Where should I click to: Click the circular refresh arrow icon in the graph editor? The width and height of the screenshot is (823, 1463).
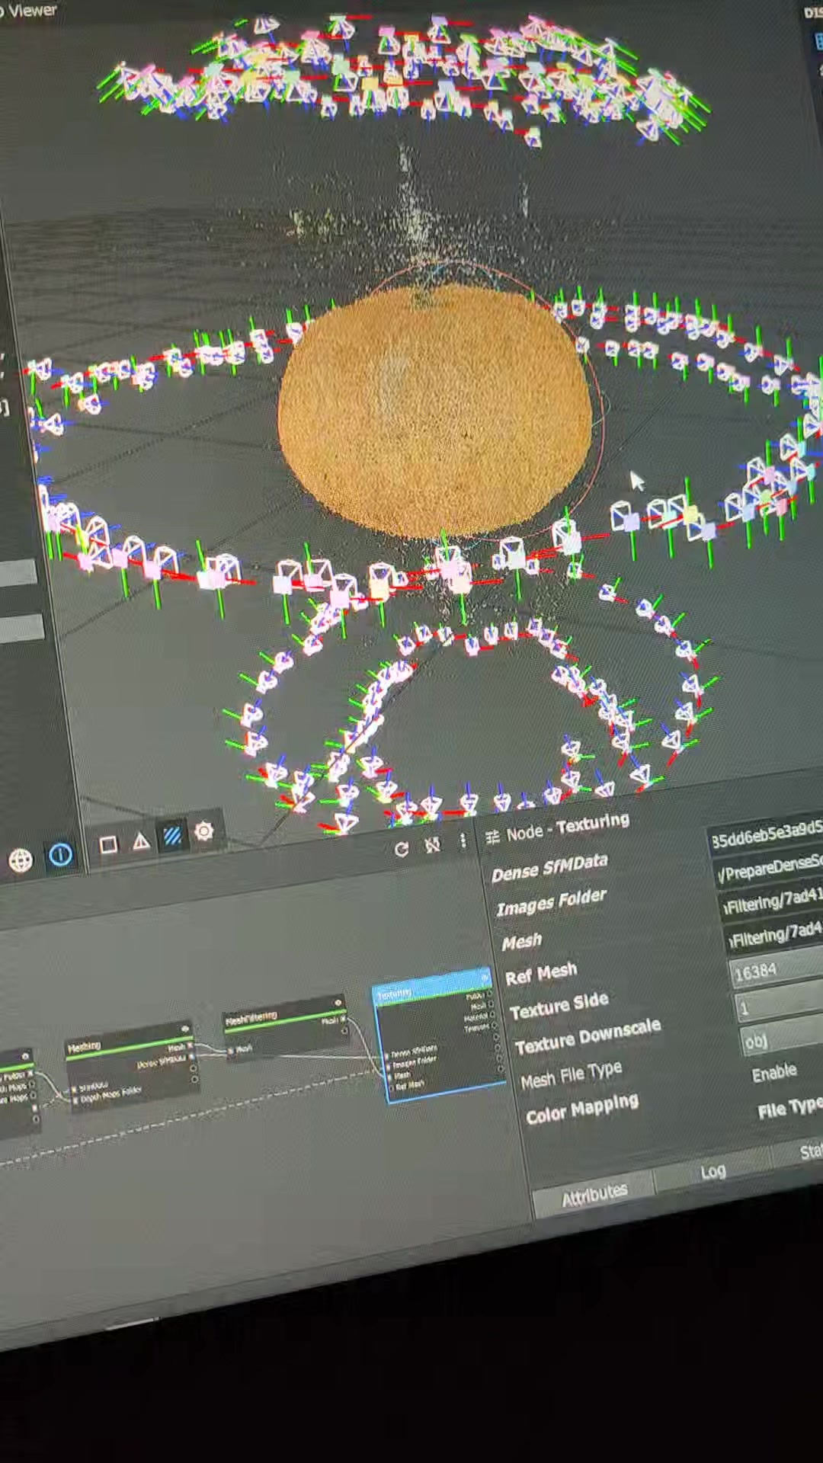402,849
